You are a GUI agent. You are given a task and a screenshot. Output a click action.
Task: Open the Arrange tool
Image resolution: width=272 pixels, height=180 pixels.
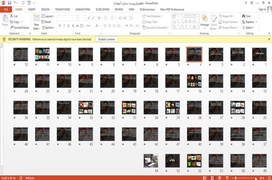pyautogui.click(x=204, y=20)
